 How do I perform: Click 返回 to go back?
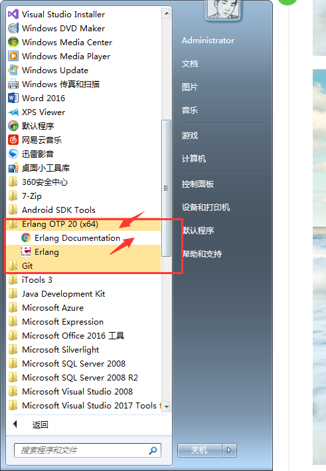(x=41, y=424)
